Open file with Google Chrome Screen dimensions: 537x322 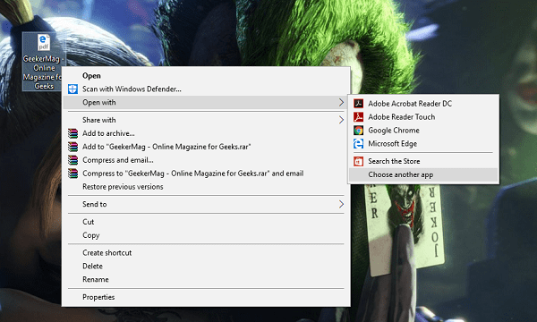coord(423,131)
